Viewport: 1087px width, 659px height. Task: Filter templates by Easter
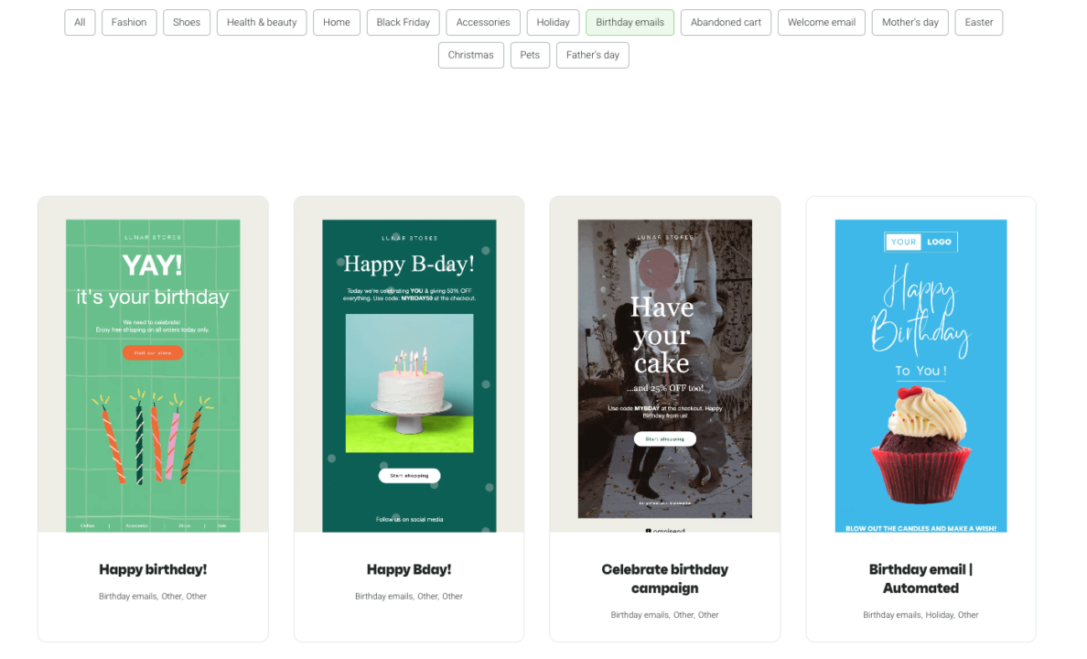(x=978, y=22)
